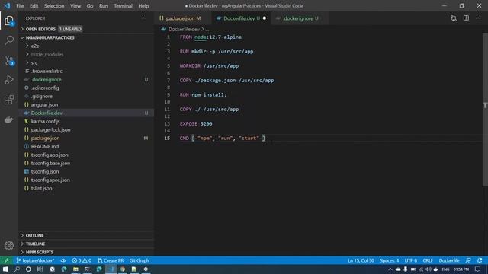Open Windows Start menu
This screenshot has height=274, width=488.
point(5,269)
